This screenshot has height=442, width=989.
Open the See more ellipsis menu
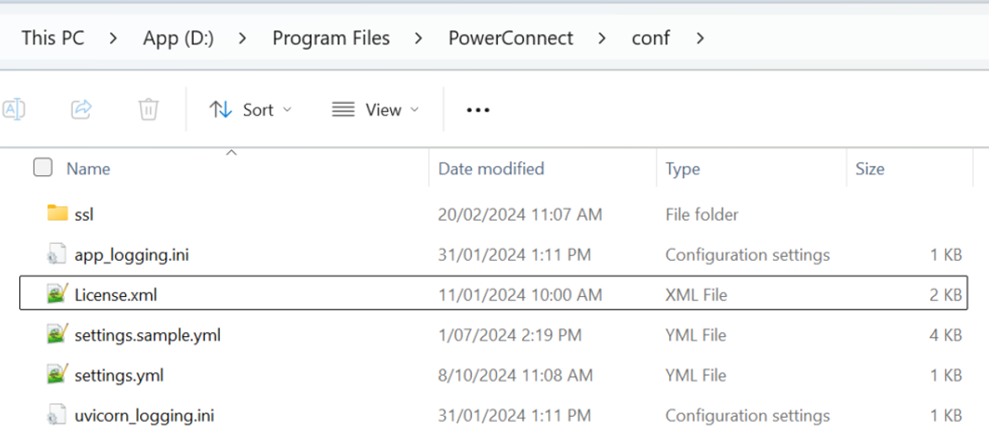point(478,111)
